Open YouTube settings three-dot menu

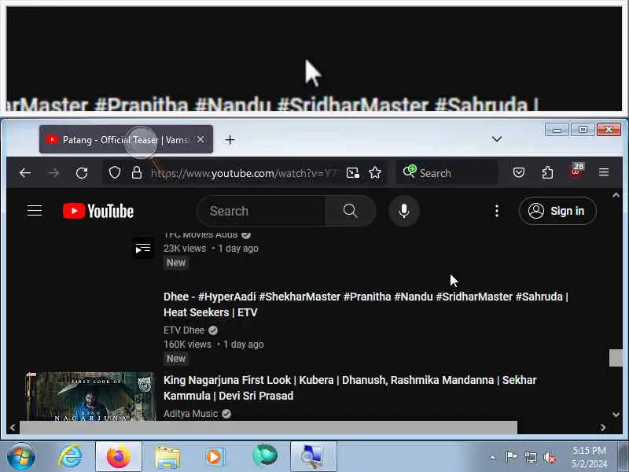click(x=497, y=211)
